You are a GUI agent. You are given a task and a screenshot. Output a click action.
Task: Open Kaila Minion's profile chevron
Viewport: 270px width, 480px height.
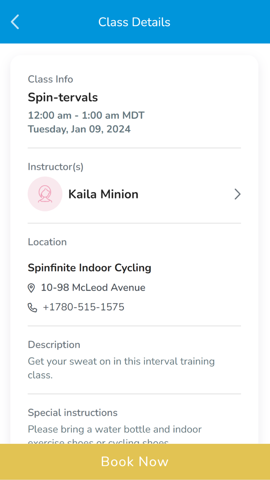click(x=237, y=194)
